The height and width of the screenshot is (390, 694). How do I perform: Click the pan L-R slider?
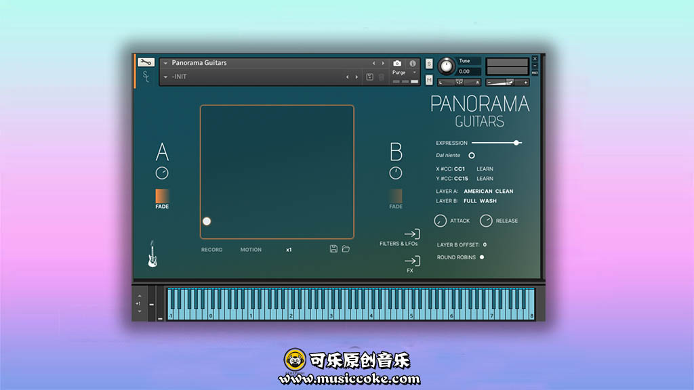click(x=459, y=82)
